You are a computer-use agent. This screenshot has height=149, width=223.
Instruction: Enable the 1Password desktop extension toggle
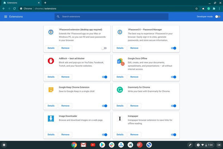coord(104,48)
